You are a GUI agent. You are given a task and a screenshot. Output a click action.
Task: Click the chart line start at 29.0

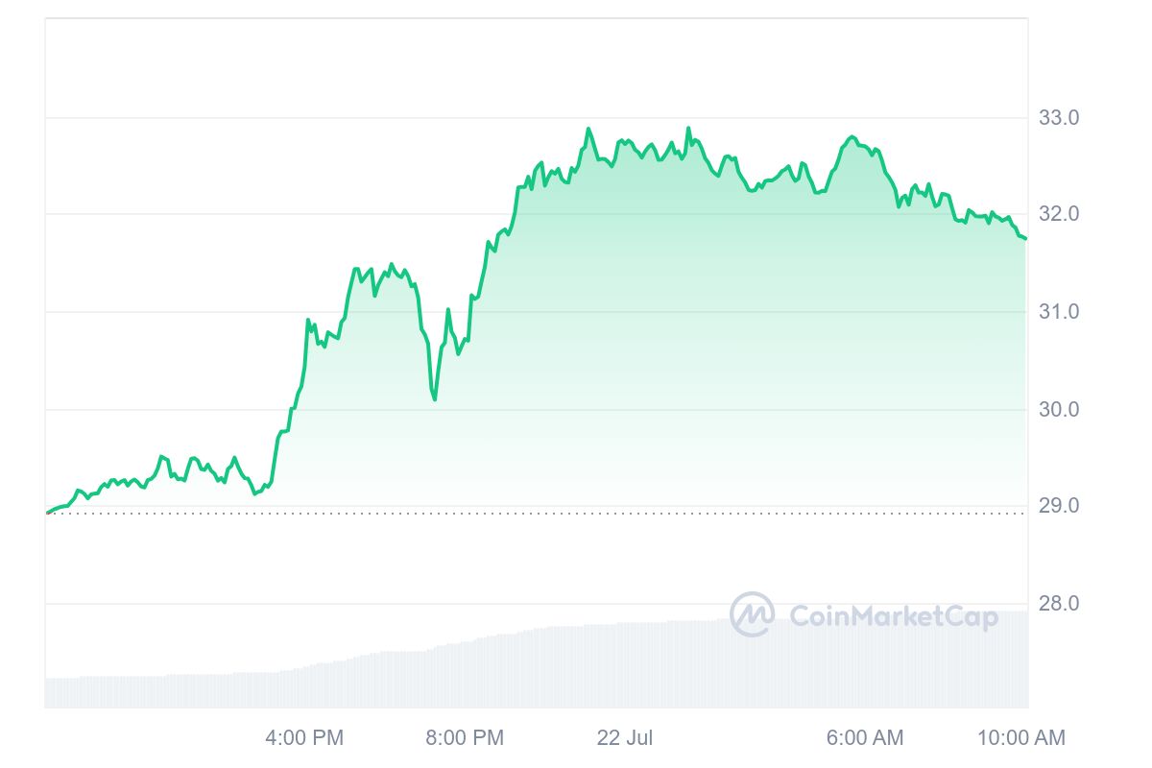48,512
